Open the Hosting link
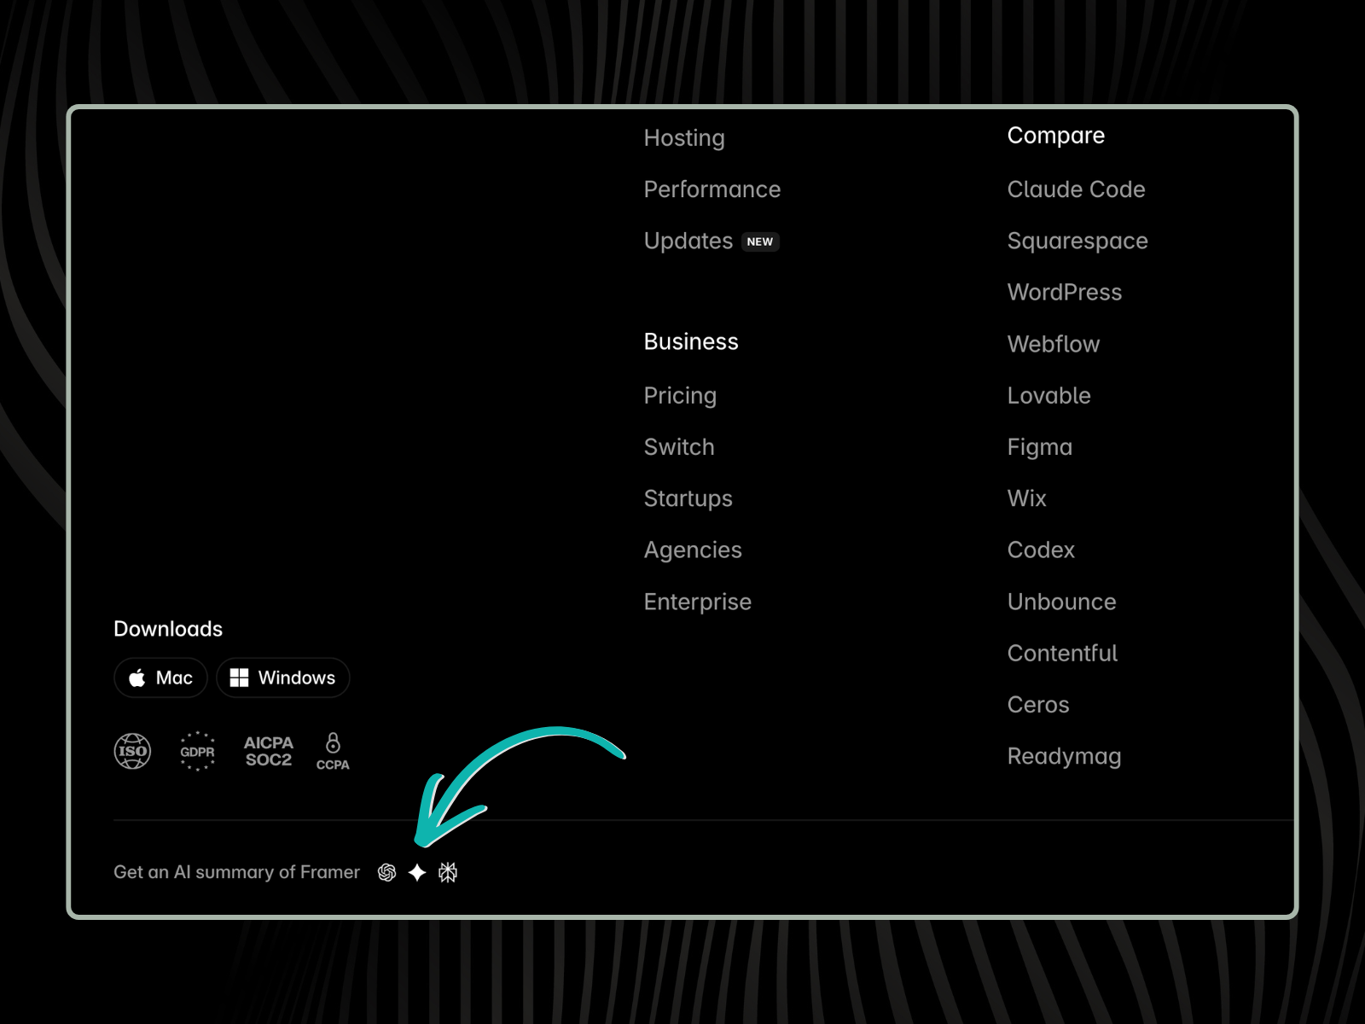 pos(684,137)
